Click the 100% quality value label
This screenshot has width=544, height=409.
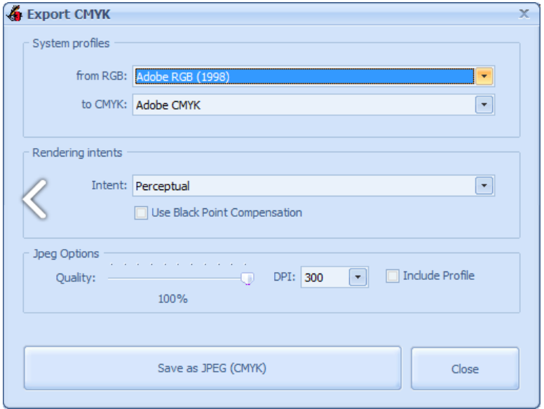pyautogui.click(x=172, y=299)
